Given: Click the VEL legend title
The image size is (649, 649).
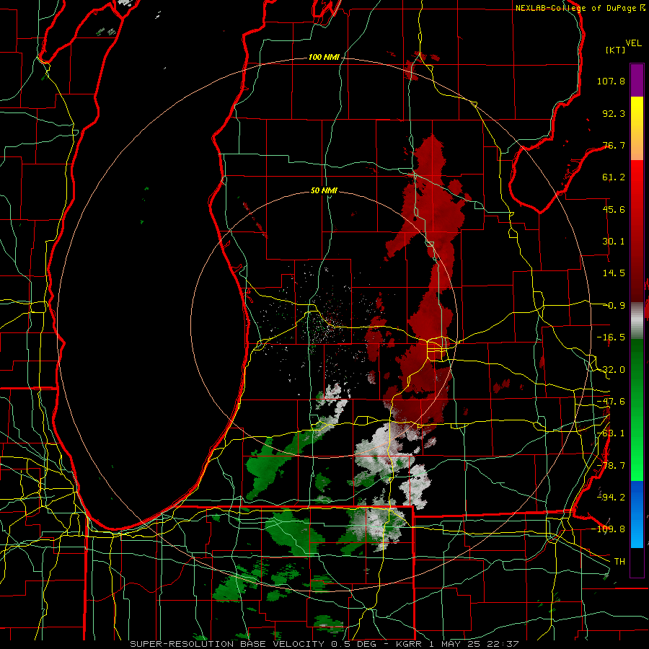Looking at the screenshot, I should click(633, 43).
